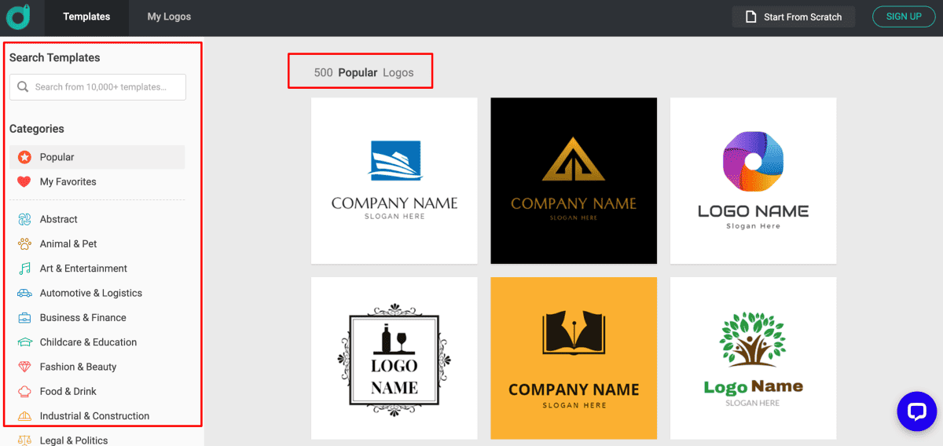The image size is (943, 446).
Task: Focus the Search Templates input field
Action: pos(98,87)
